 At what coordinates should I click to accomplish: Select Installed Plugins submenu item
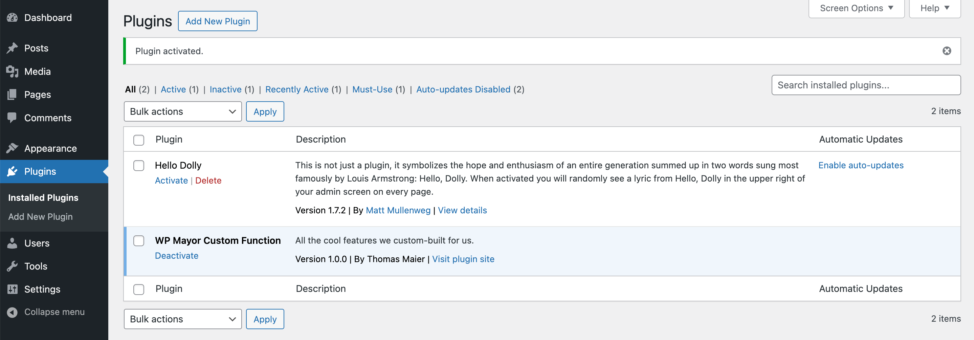pos(43,198)
